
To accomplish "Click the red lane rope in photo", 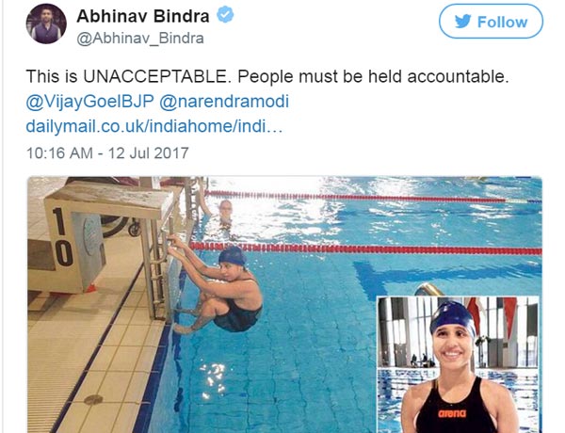I will [x=365, y=249].
